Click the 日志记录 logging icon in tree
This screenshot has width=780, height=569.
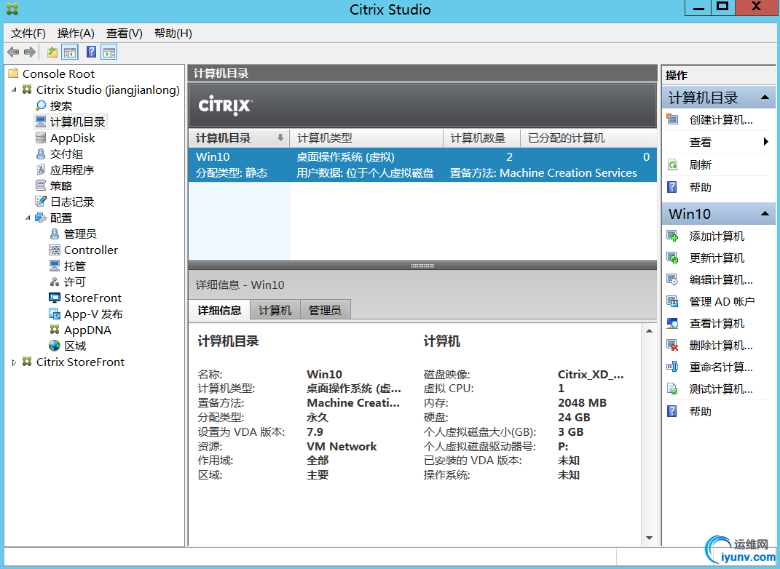coord(41,202)
